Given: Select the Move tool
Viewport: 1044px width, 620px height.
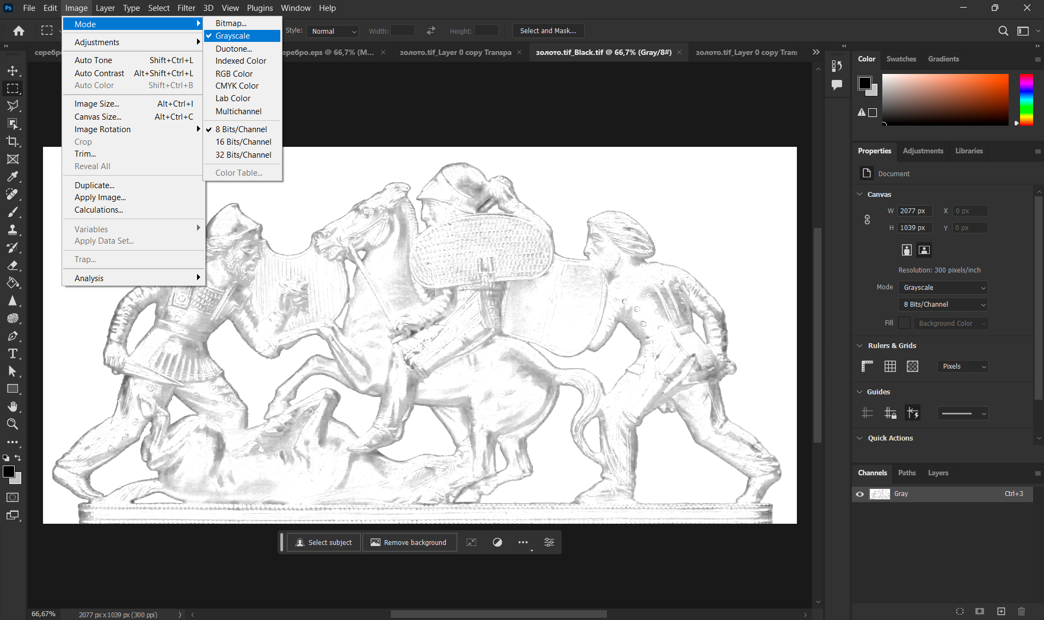Looking at the screenshot, I should 13,71.
